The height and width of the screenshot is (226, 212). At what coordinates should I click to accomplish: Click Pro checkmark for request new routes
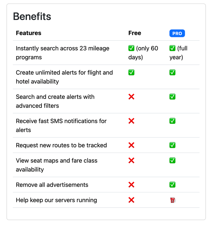pos(172,145)
